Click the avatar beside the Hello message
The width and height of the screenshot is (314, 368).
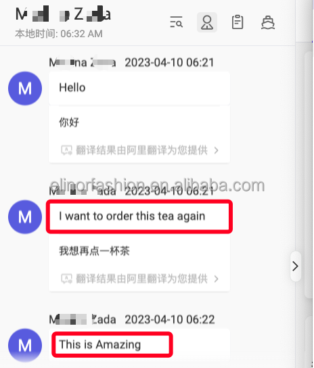click(x=25, y=89)
